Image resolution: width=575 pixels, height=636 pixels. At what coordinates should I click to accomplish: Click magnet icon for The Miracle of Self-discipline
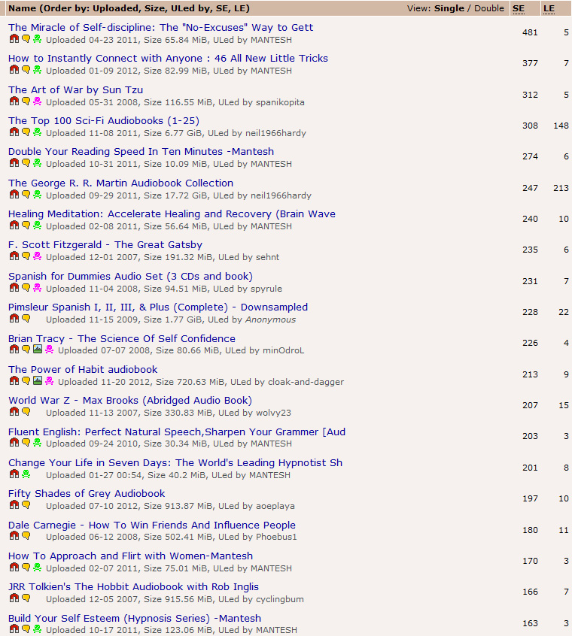(14, 38)
